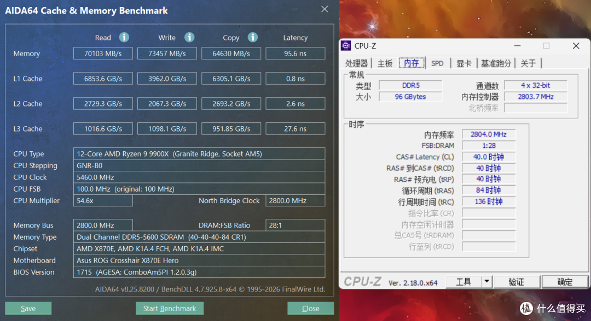Click memory controller 2803.7 MHz field
The image size is (591, 321).
(x=536, y=97)
